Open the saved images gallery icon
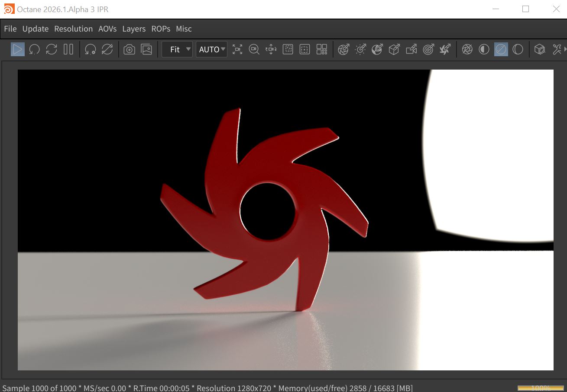This screenshot has height=392, width=567. pyautogui.click(x=147, y=50)
